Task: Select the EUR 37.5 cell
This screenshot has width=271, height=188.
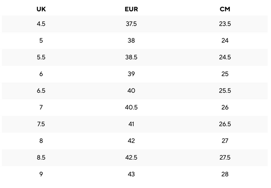Action: tap(131, 24)
